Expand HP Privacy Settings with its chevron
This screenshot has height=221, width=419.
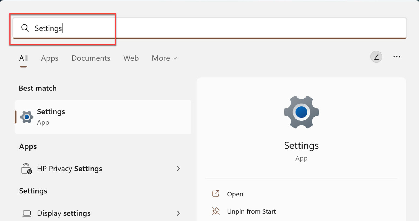pos(179,169)
